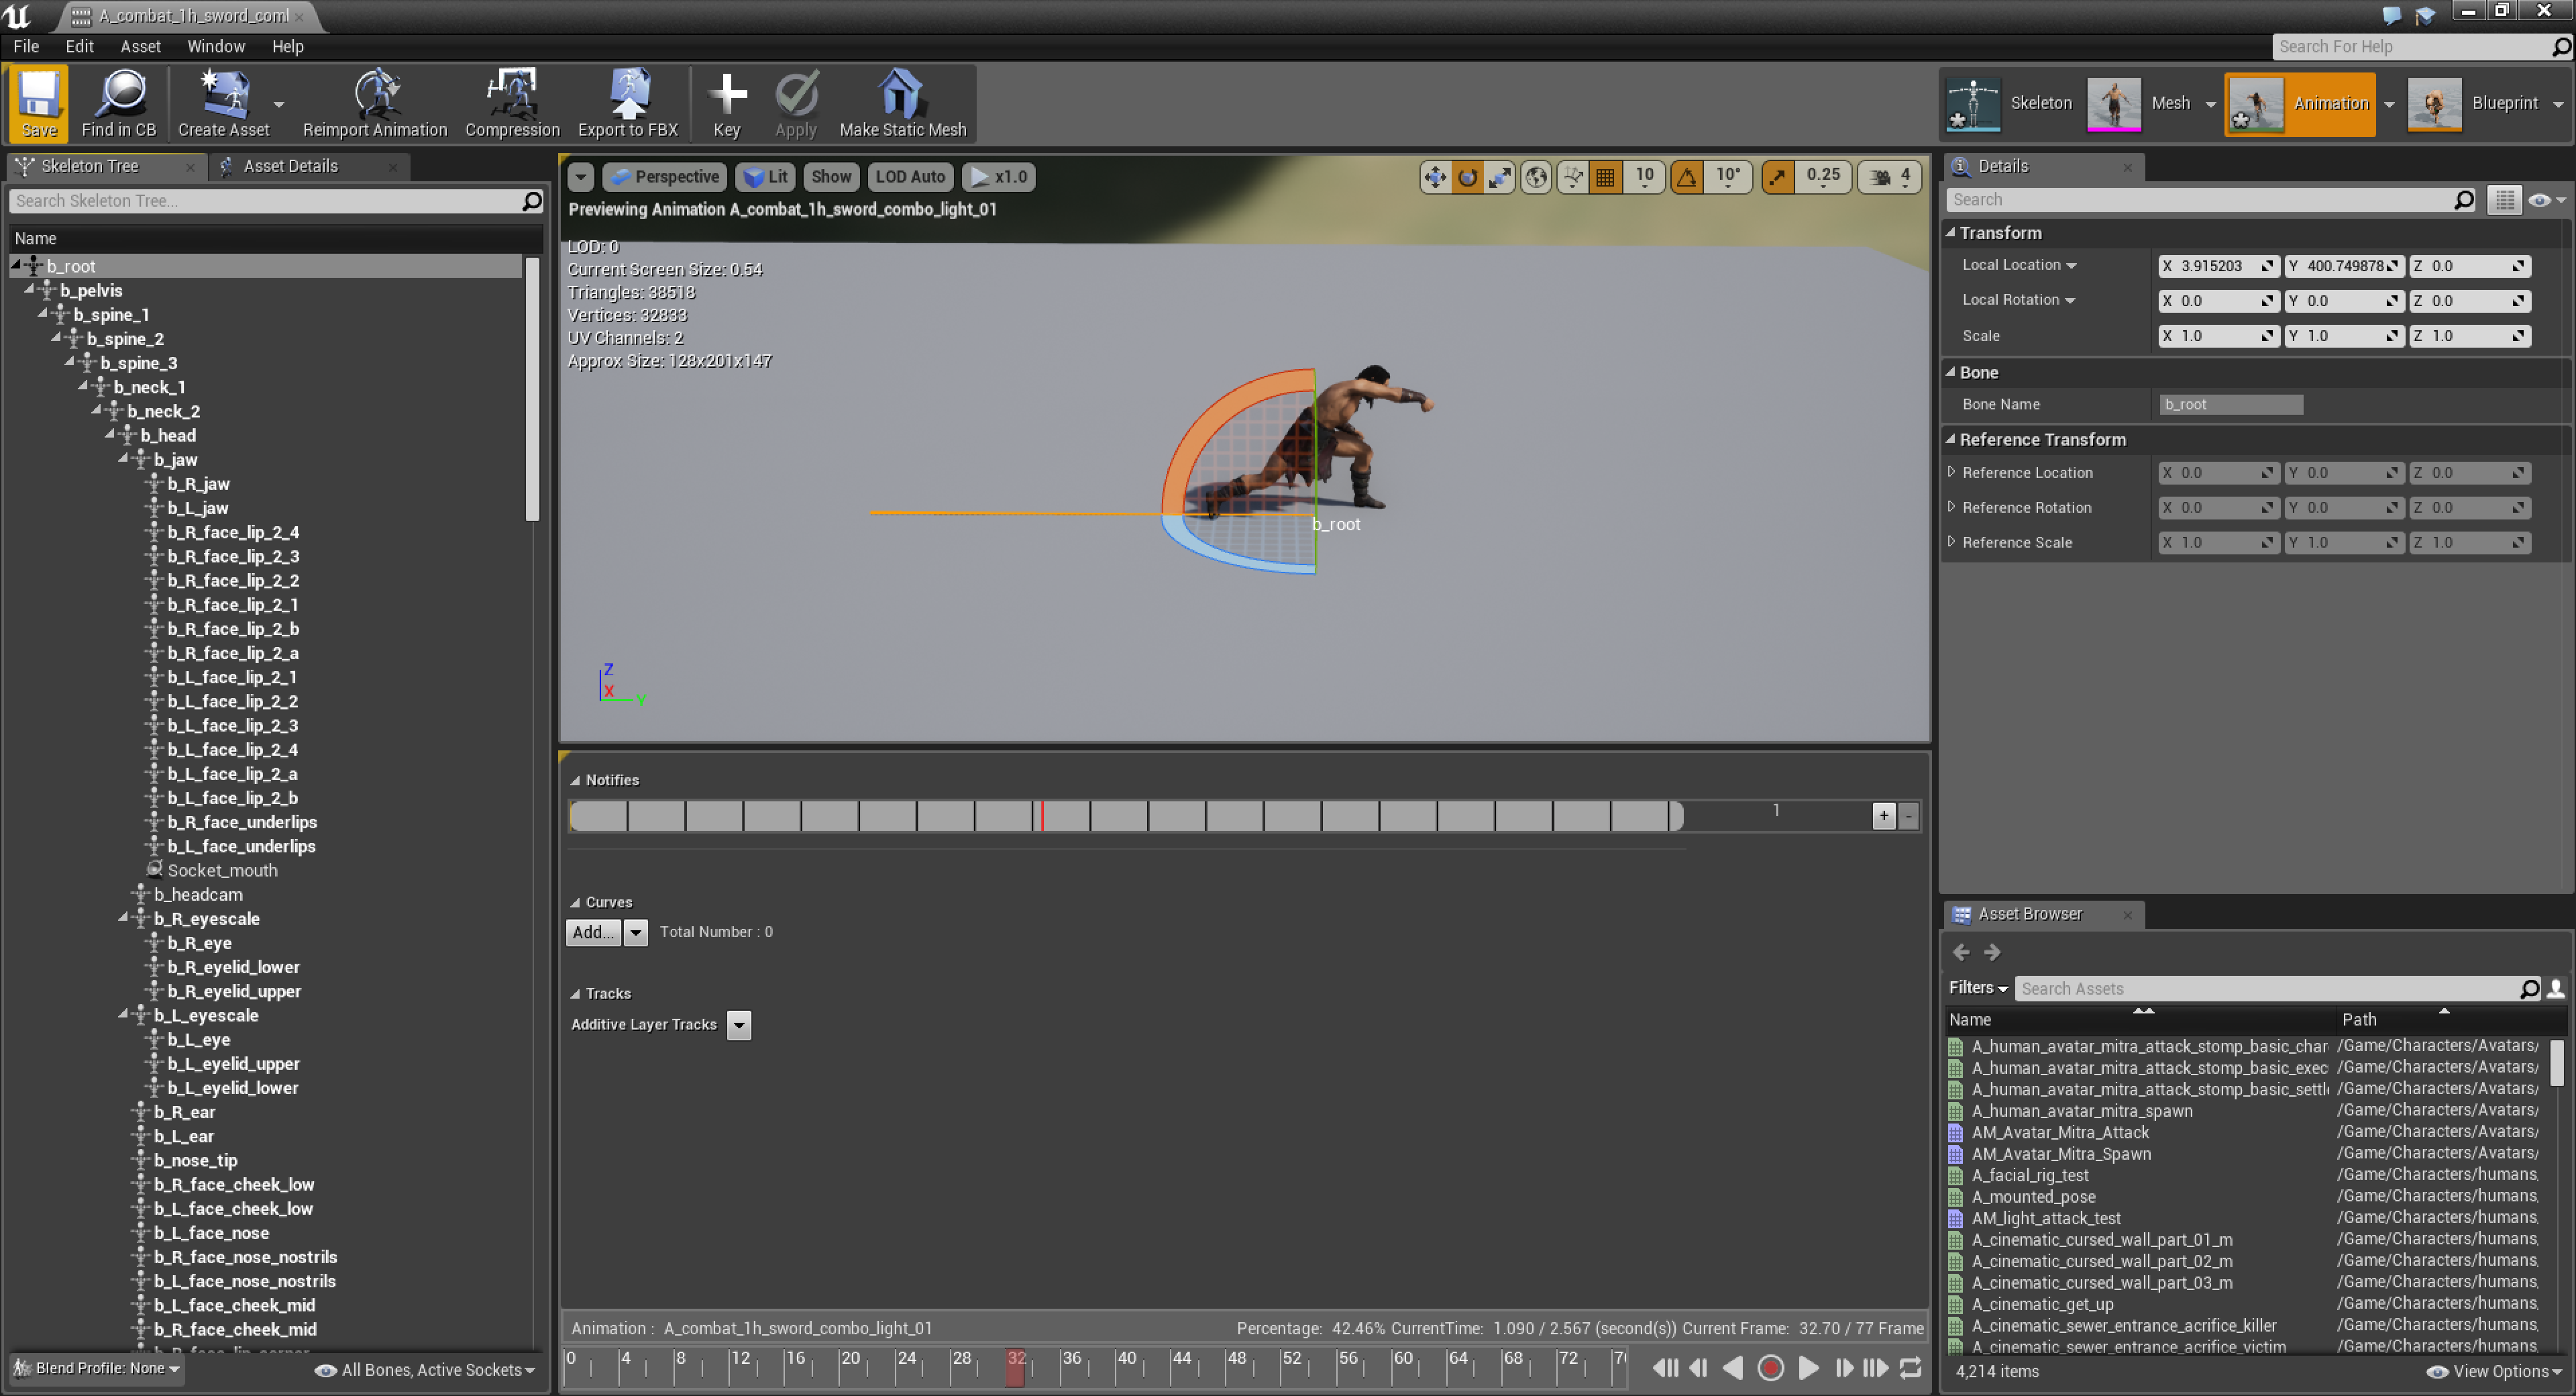Select the rotate gizmo mode in viewport
The image size is (2576, 1396).
(x=1467, y=177)
